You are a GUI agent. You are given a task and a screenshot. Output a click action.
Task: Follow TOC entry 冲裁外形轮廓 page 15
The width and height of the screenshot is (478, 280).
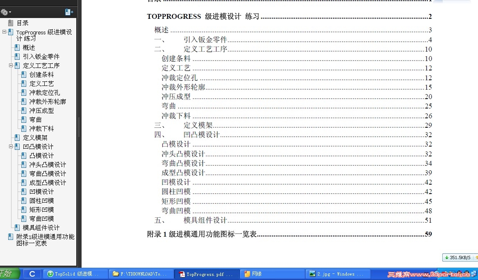(297, 87)
